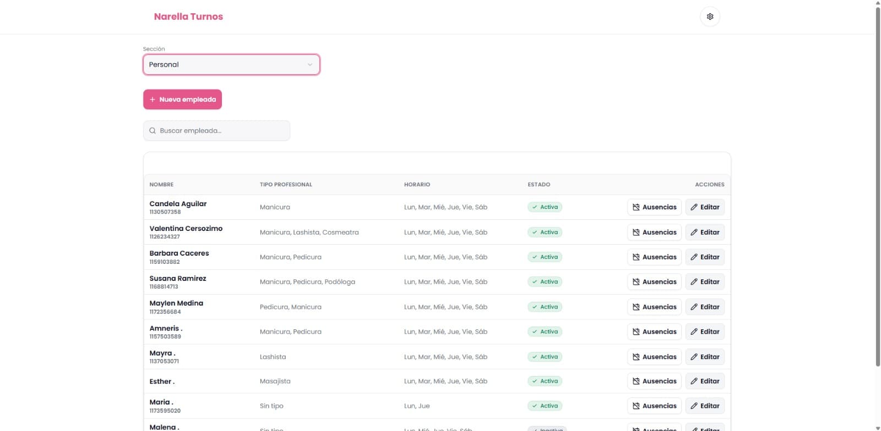
Task: Click the NOMBRE column header
Action: click(161, 185)
